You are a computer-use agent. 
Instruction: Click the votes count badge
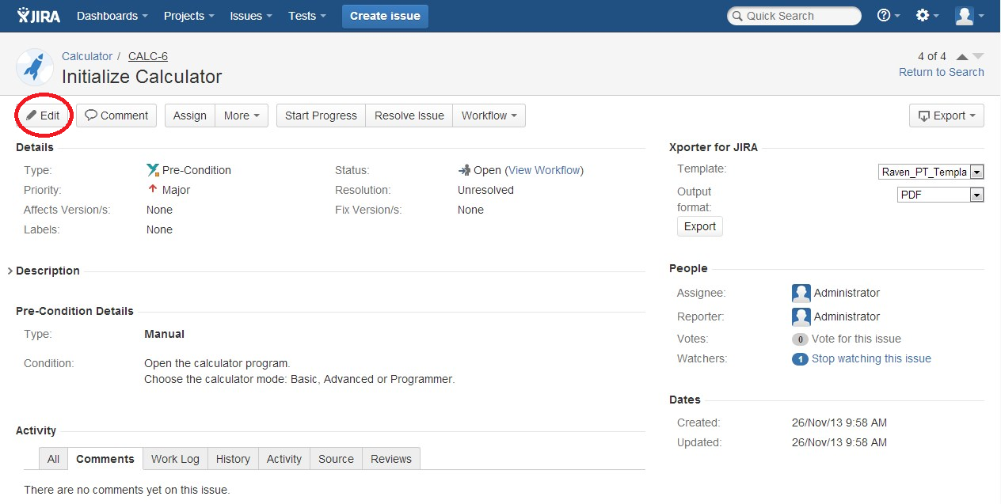tap(800, 339)
